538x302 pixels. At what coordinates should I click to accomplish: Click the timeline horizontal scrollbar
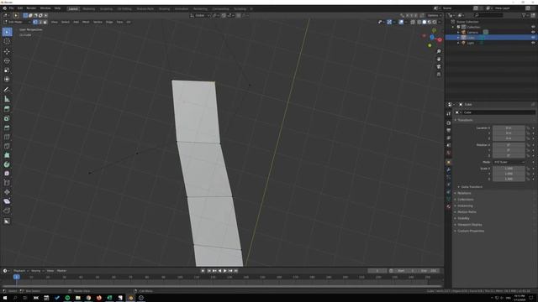(222, 286)
